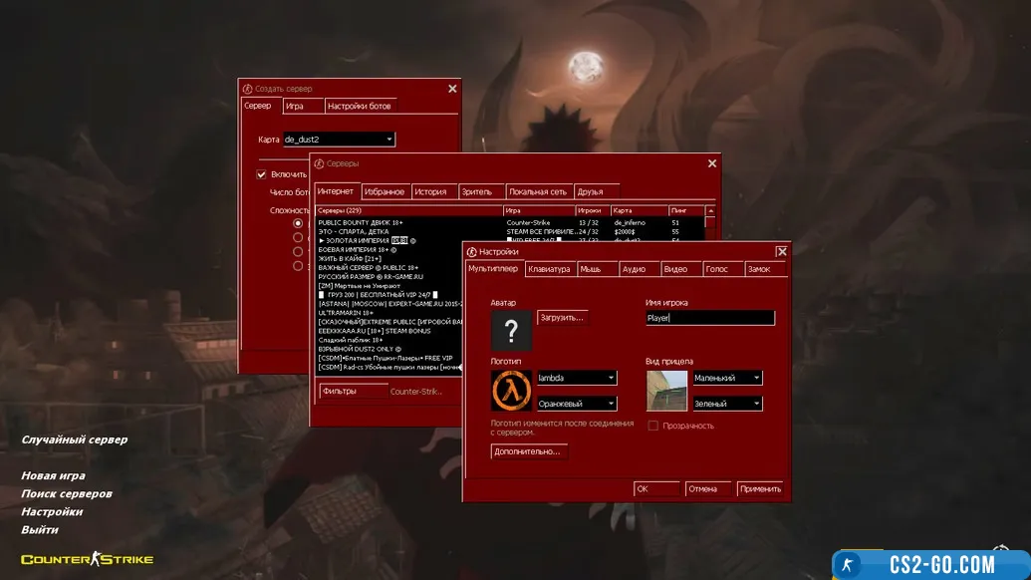Close the Настройки settings window
Image resolution: width=1031 pixels, height=580 pixels.
[x=781, y=252]
